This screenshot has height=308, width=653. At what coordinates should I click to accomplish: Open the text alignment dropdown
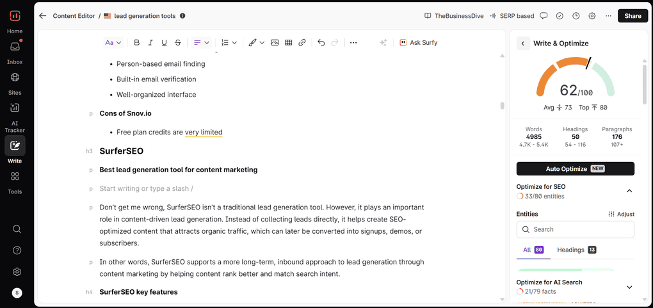tap(202, 42)
